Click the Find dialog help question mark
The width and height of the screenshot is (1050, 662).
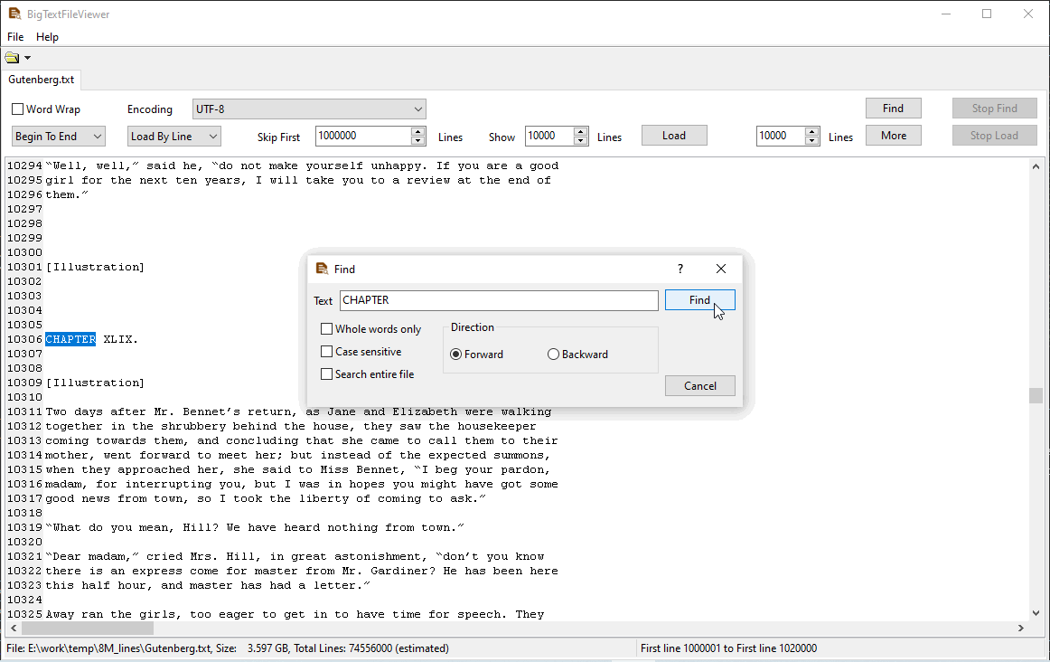coord(680,269)
